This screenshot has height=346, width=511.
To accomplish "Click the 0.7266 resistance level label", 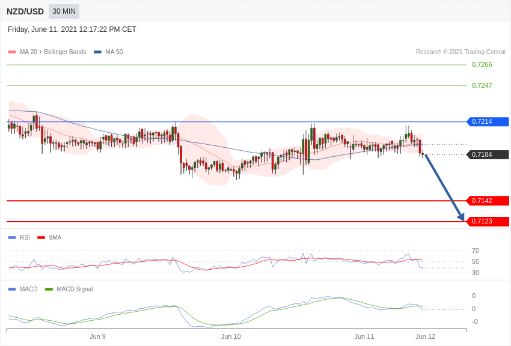I will click(482, 64).
